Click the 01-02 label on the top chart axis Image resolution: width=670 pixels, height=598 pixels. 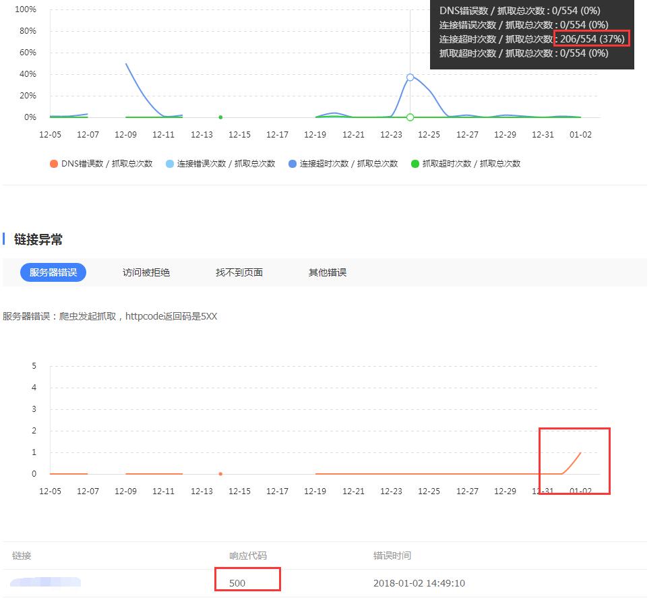pos(581,135)
